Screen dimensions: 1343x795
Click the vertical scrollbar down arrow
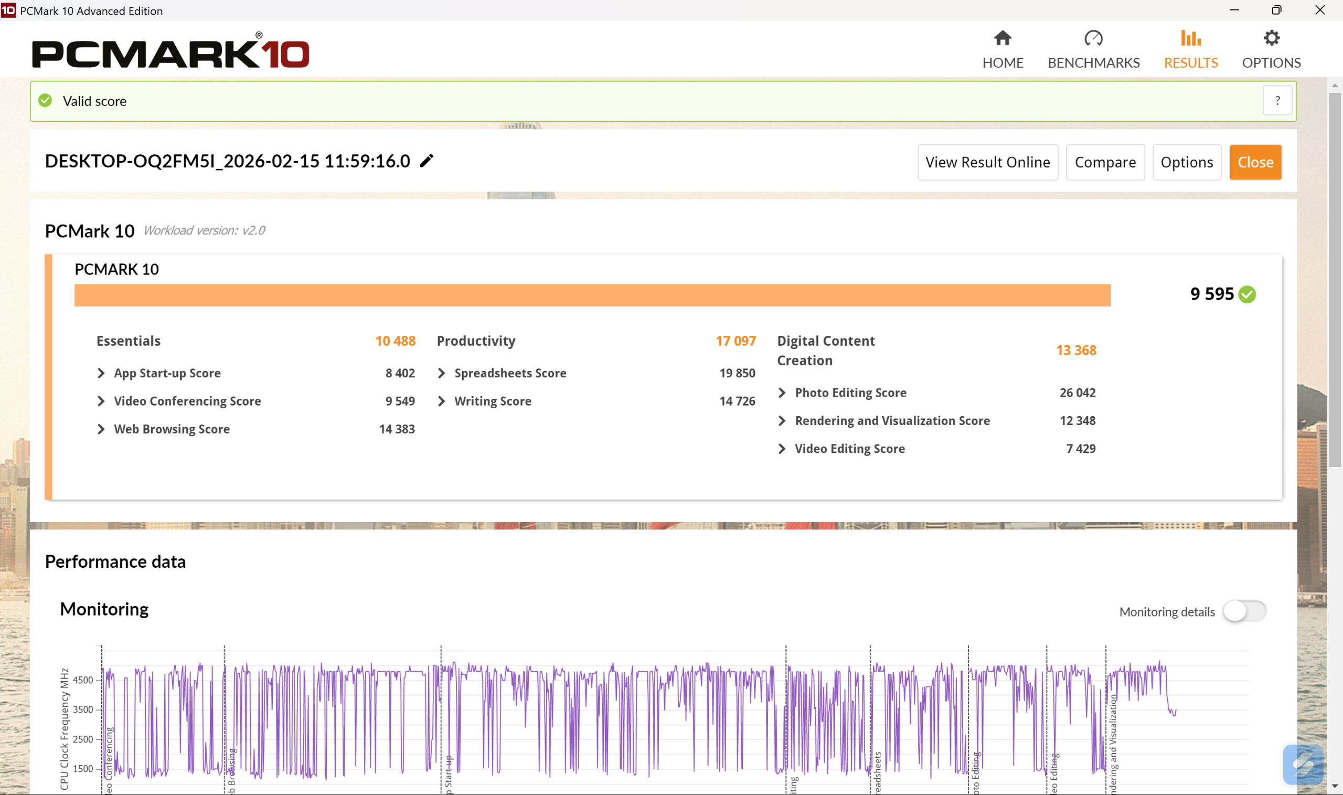tap(1334, 786)
